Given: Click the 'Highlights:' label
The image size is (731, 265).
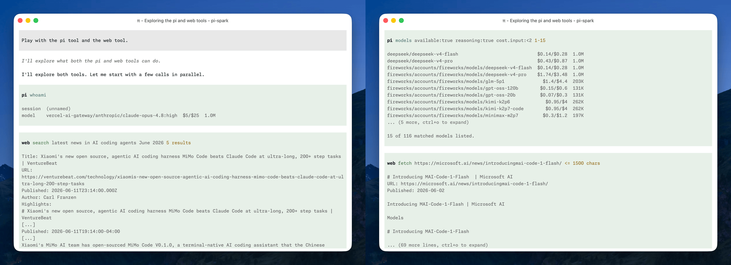Looking at the screenshot, I should [37, 204].
